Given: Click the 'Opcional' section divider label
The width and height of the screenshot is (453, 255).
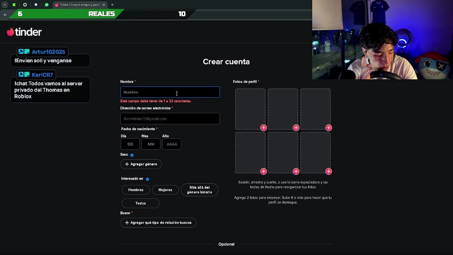Looking at the screenshot, I should (226, 244).
